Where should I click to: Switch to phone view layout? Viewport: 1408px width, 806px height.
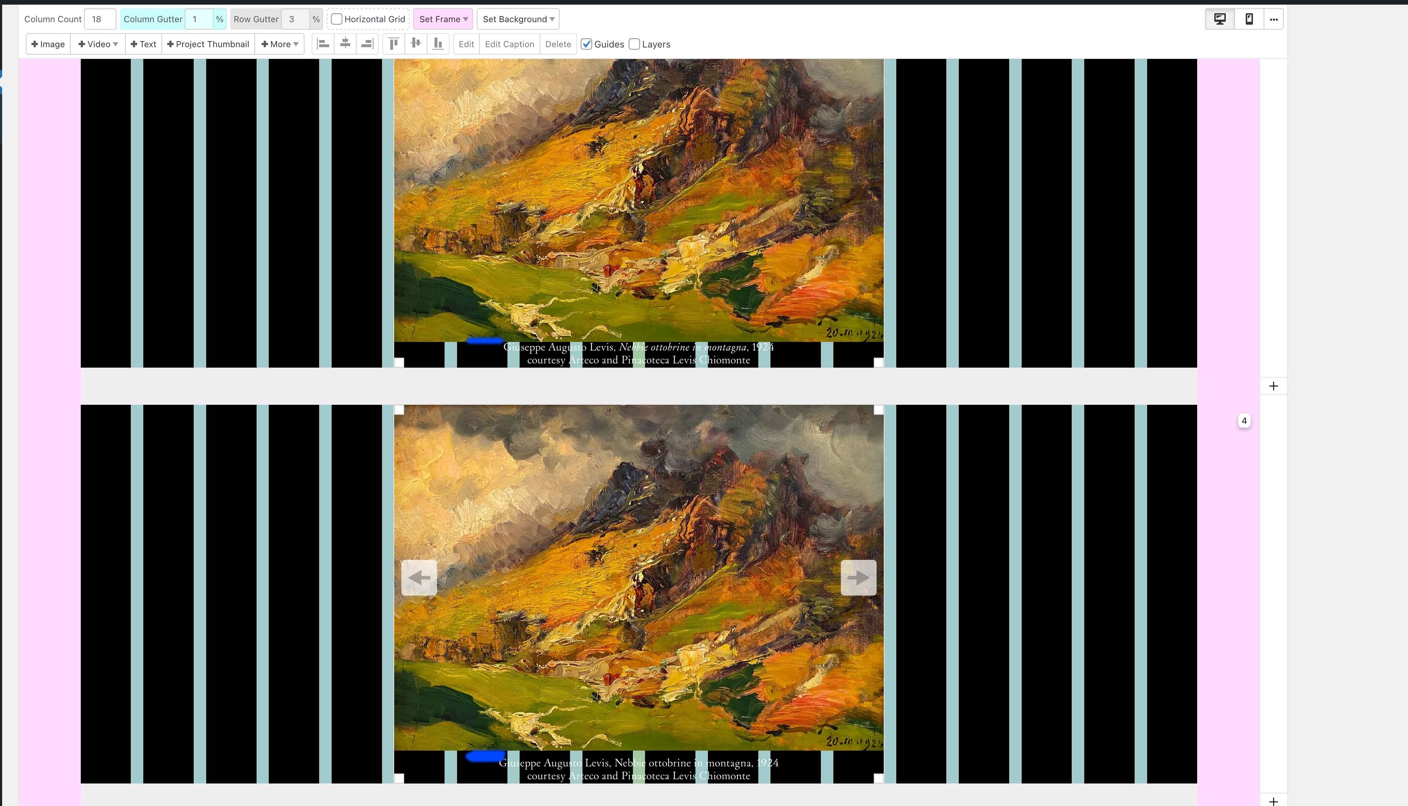pyautogui.click(x=1249, y=19)
